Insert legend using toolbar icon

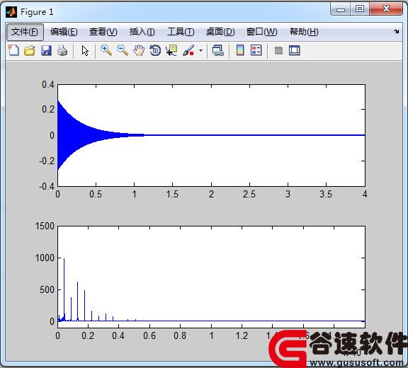point(256,50)
